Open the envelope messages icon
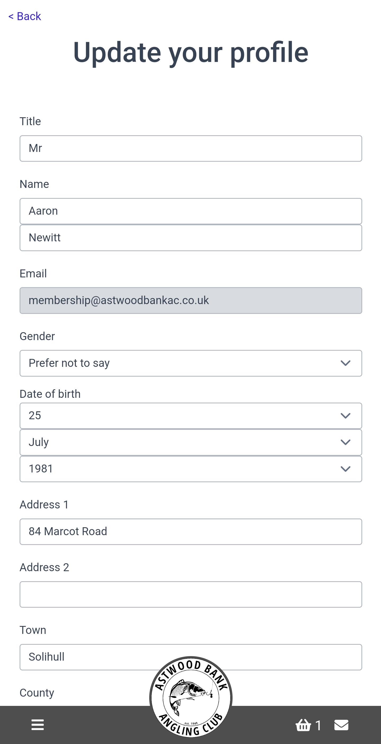The height and width of the screenshot is (744, 381). [x=342, y=725]
